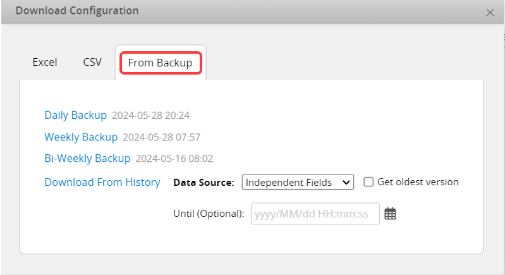This screenshot has width=505, height=275.
Task: Select the From Backup tab
Action: click(x=160, y=63)
